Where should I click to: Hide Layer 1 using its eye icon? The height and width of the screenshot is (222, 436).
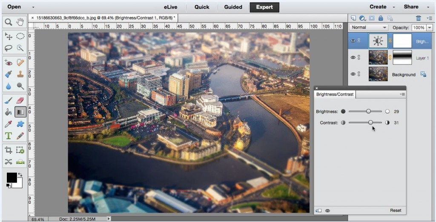(x=353, y=57)
